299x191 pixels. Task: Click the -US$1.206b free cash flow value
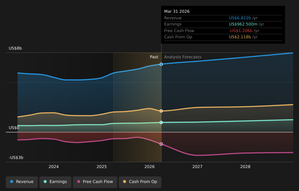(x=241, y=31)
